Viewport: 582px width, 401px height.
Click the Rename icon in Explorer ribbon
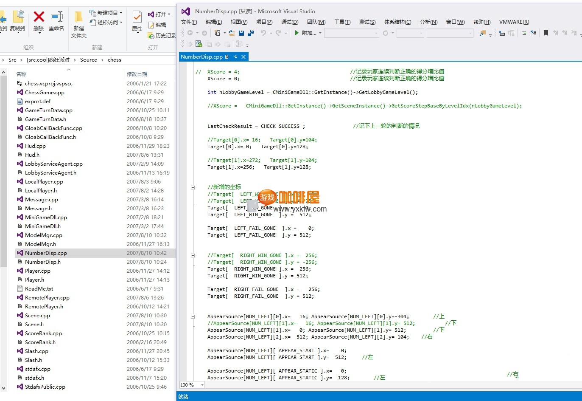coord(56,17)
